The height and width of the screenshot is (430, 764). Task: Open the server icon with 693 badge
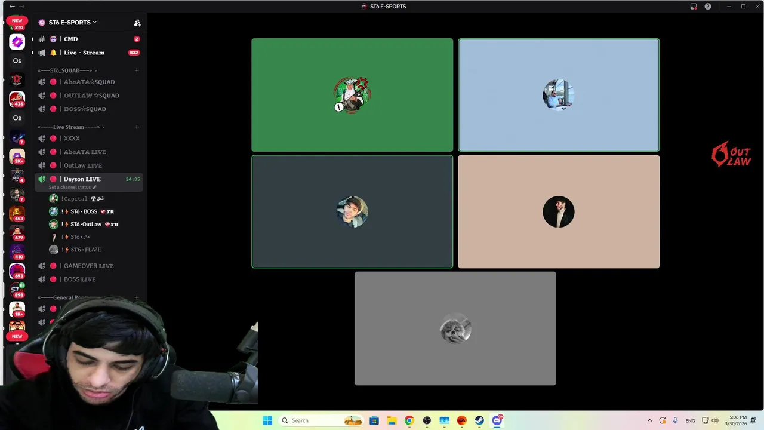(x=17, y=271)
